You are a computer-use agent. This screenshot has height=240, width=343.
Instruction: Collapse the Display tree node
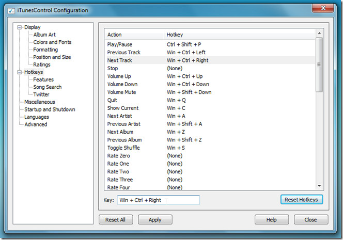click(20, 27)
